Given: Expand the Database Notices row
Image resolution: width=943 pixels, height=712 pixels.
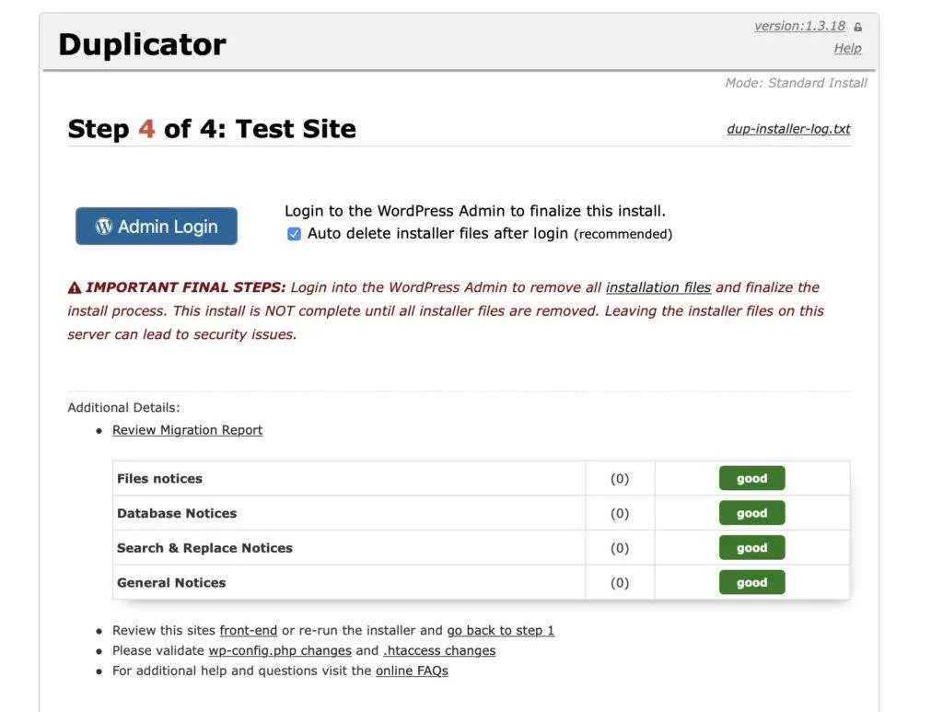Looking at the screenshot, I should pos(177,513).
